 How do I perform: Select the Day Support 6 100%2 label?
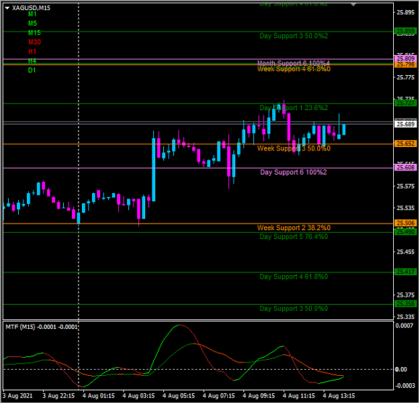[x=293, y=172]
